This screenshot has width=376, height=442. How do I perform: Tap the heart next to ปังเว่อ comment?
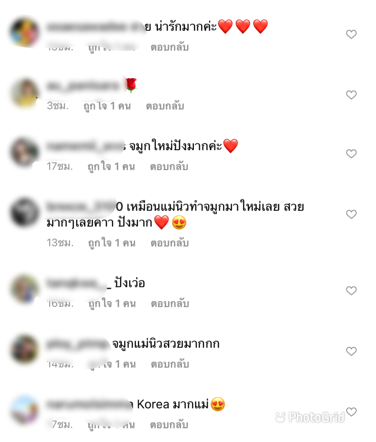click(351, 290)
